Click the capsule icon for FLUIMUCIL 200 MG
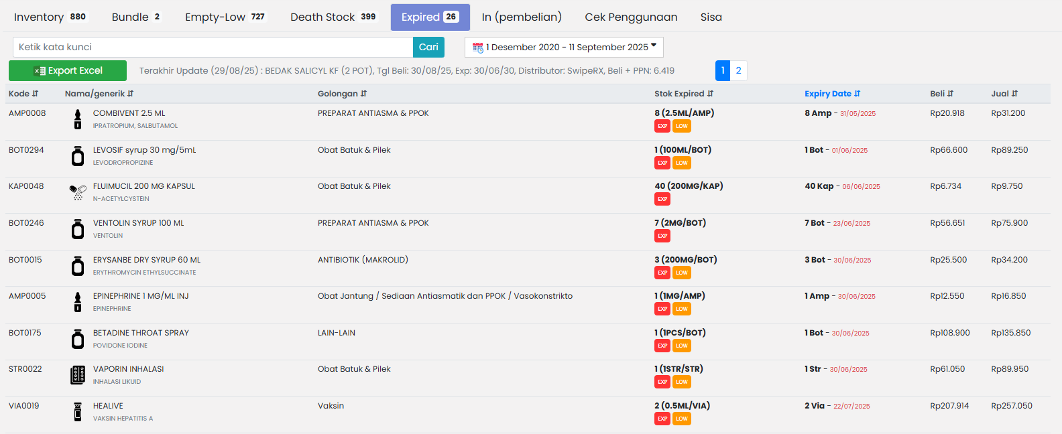The width and height of the screenshot is (1062, 434). point(78,192)
